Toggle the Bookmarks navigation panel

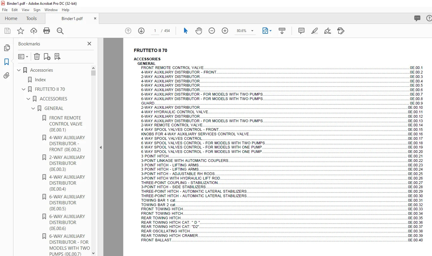point(7,62)
